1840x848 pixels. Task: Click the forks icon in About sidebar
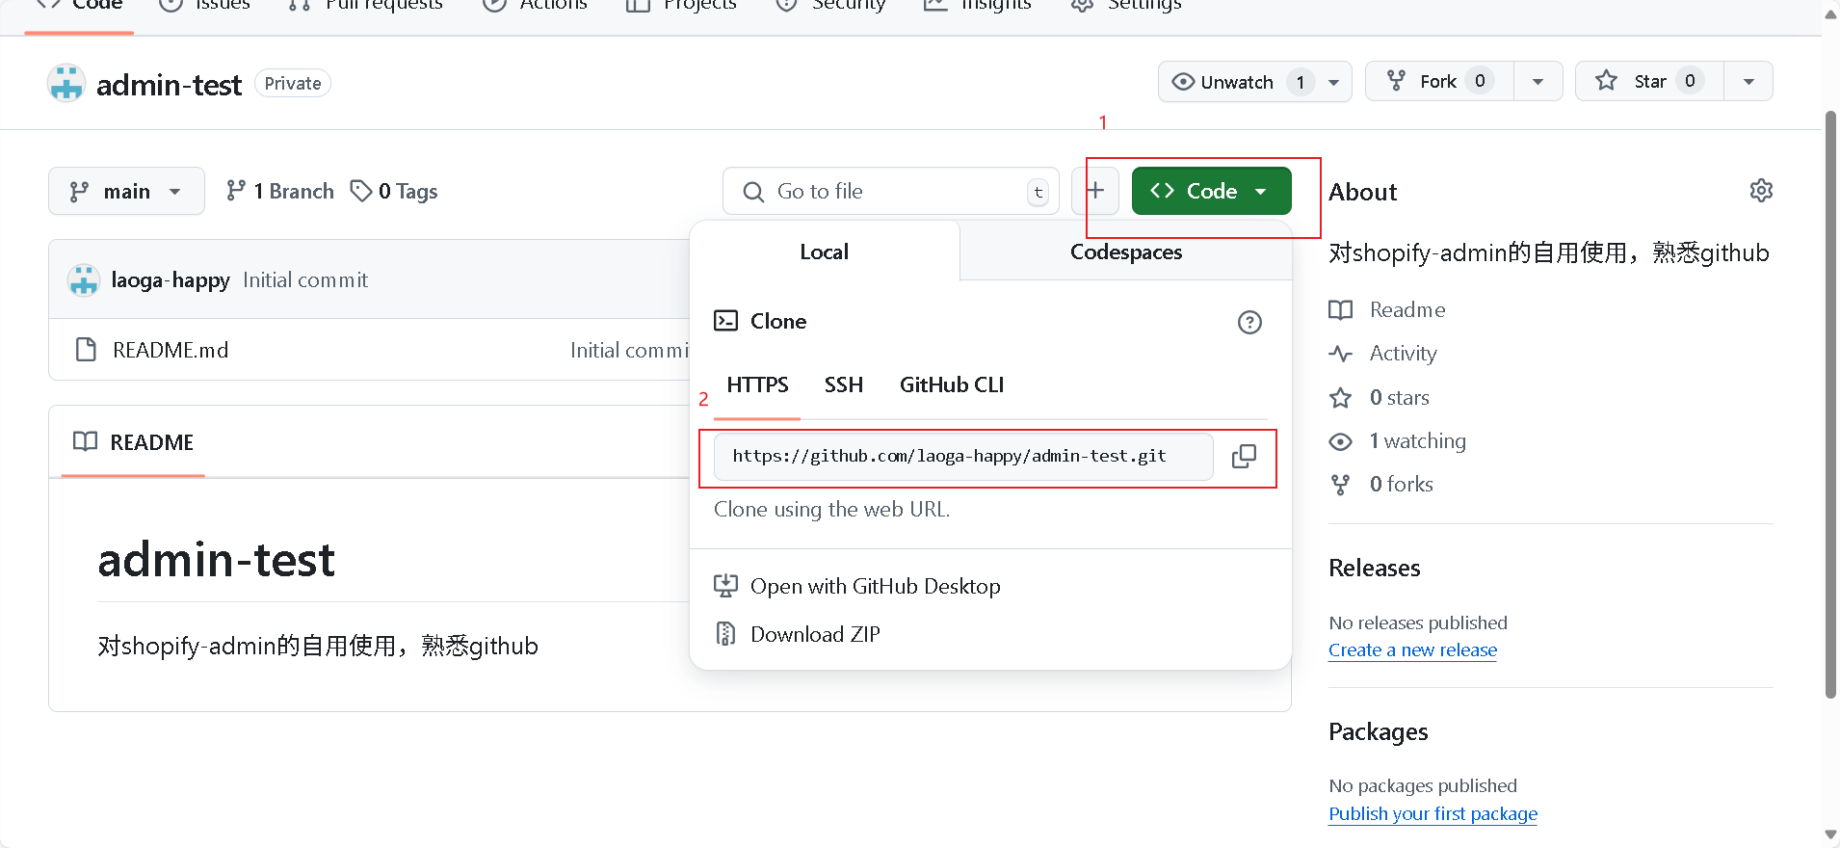pos(1340,485)
